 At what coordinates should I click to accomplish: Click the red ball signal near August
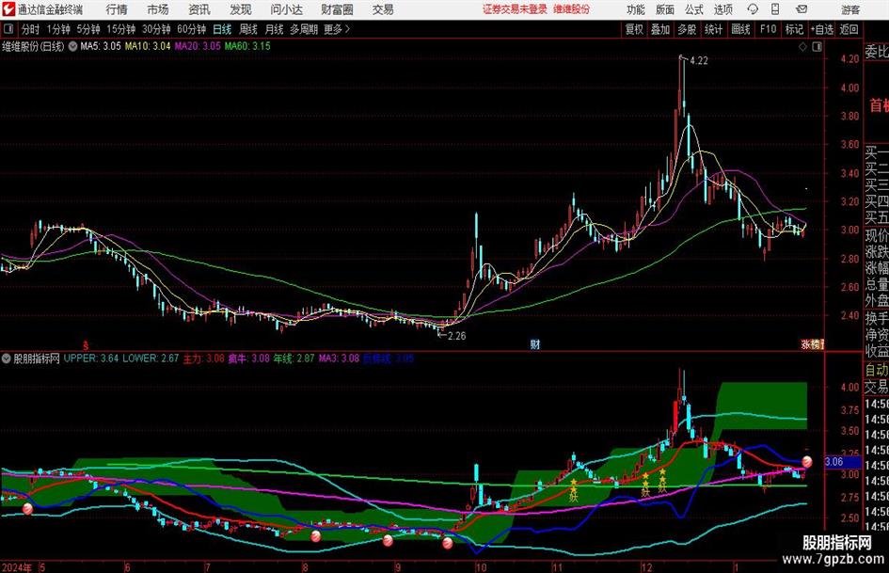316,535
